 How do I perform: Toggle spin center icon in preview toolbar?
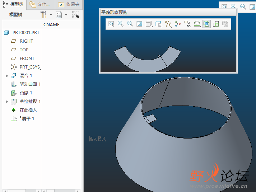[x=178, y=24]
